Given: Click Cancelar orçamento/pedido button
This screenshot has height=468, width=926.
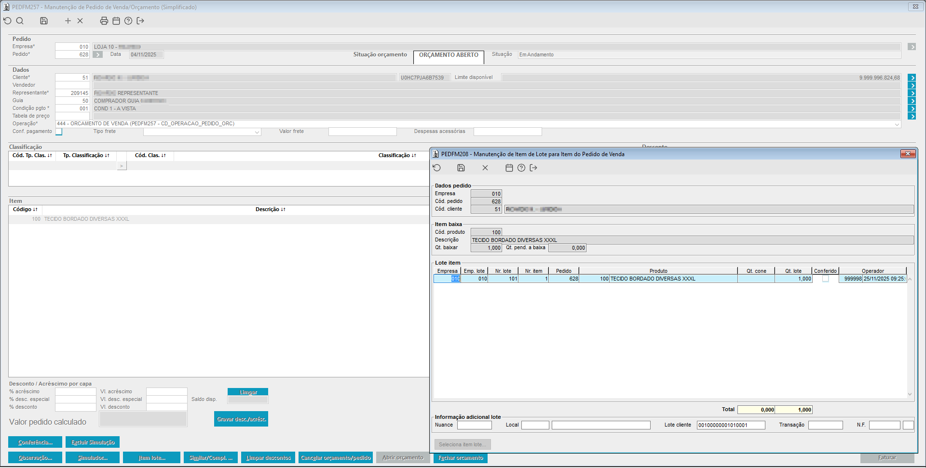Looking at the screenshot, I should (336, 457).
